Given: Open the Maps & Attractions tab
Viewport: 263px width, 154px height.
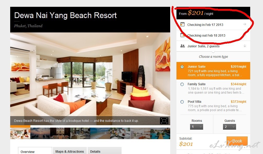Looking at the screenshot, I should pyautogui.click(x=70, y=151).
